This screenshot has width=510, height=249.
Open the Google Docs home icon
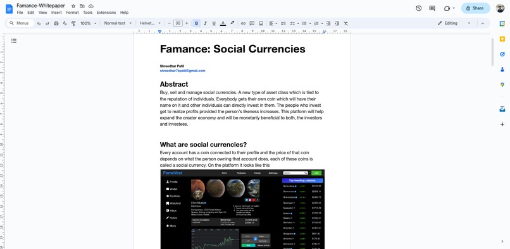(9, 9)
